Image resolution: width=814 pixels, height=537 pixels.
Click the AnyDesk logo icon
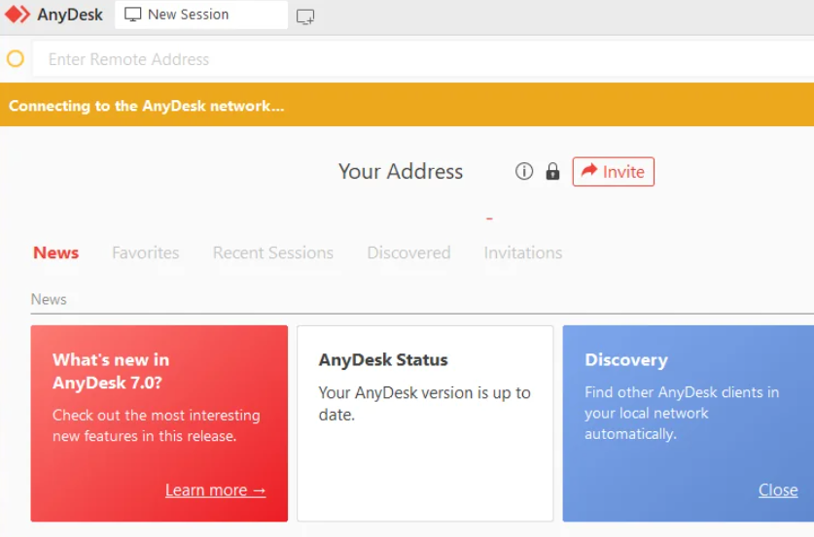pyautogui.click(x=18, y=15)
